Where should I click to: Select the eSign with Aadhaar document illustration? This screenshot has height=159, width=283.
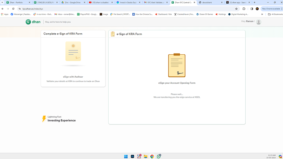pos(73,52)
